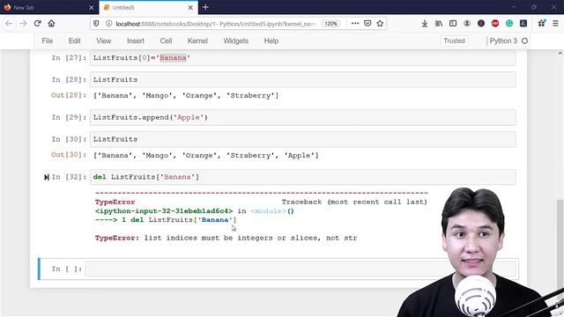
Task: Click into cell 28 ListFruits input
Action: click(303, 80)
